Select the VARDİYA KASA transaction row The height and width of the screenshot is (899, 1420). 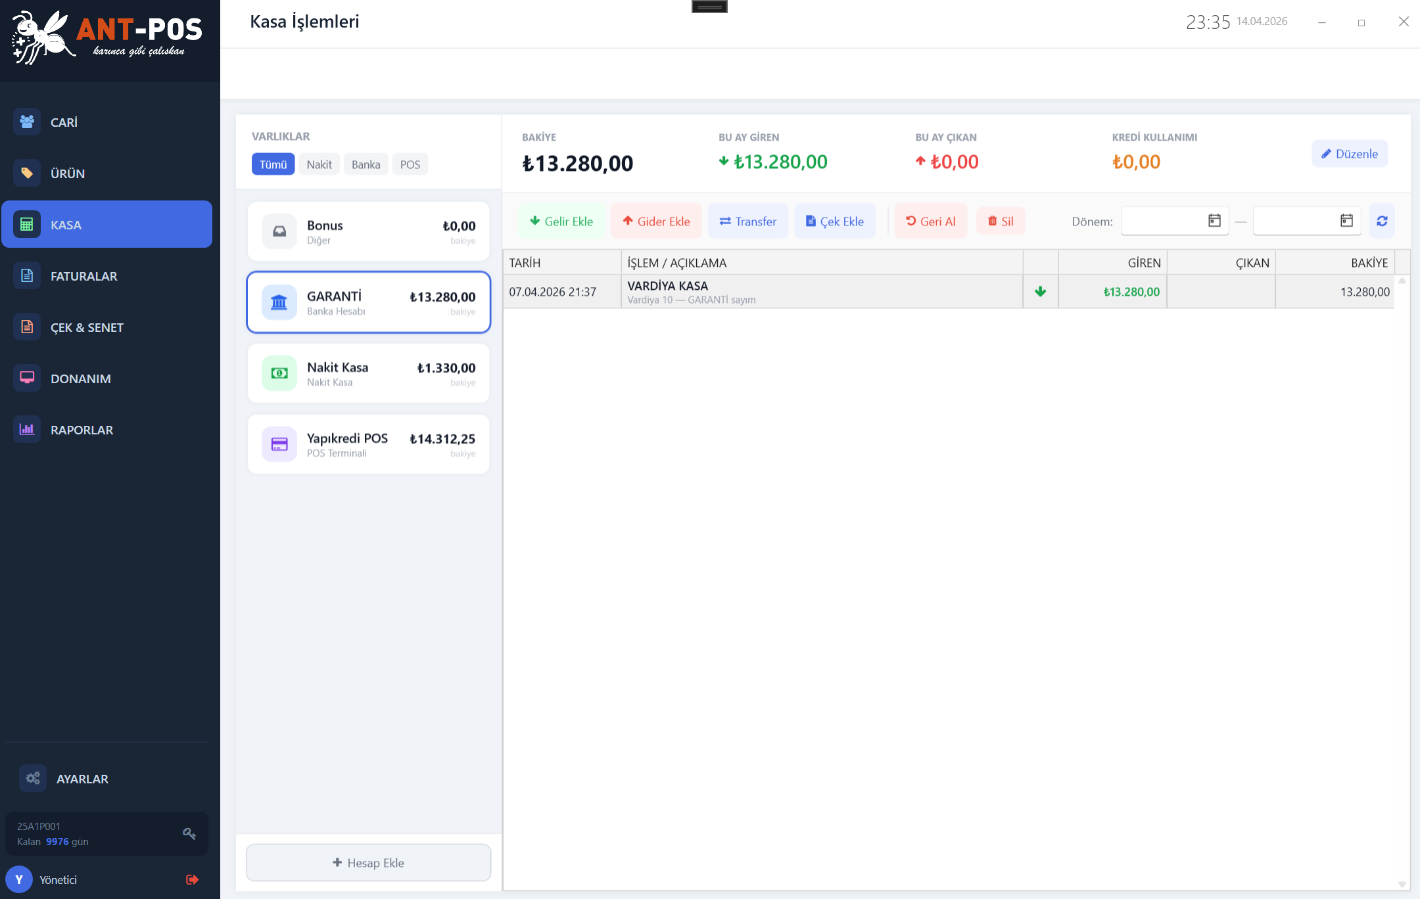(x=822, y=292)
